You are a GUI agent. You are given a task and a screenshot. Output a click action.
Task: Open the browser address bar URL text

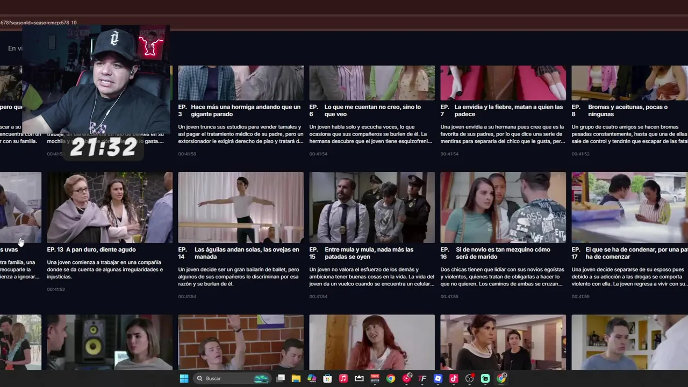[x=38, y=23]
